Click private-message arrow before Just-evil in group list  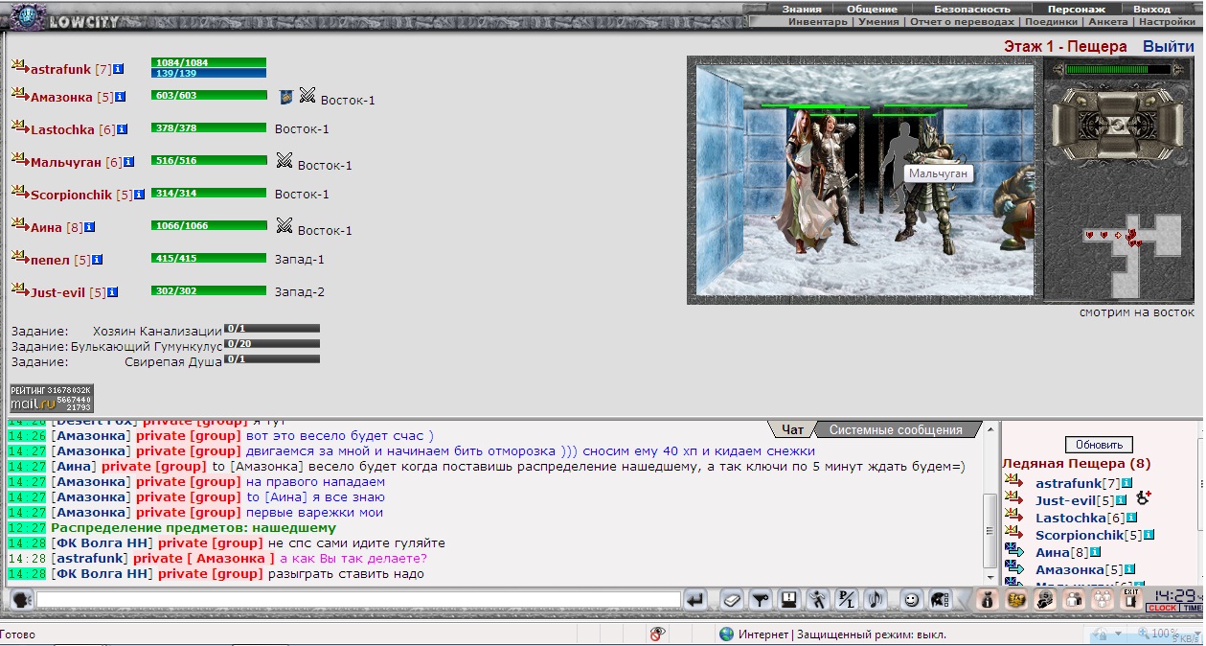pyautogui.click(x=20, y=289)
